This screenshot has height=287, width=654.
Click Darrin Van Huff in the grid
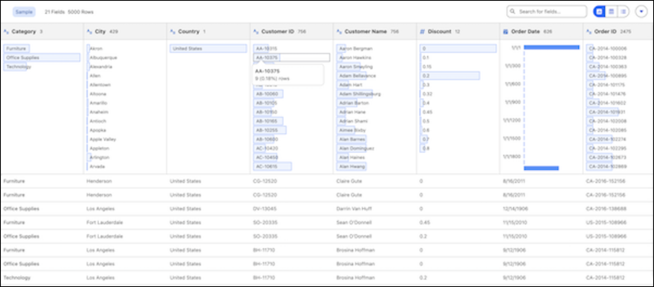[354, 209]
